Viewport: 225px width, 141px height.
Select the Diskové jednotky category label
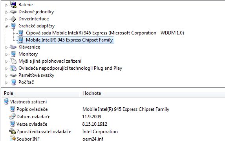[36, 12]
